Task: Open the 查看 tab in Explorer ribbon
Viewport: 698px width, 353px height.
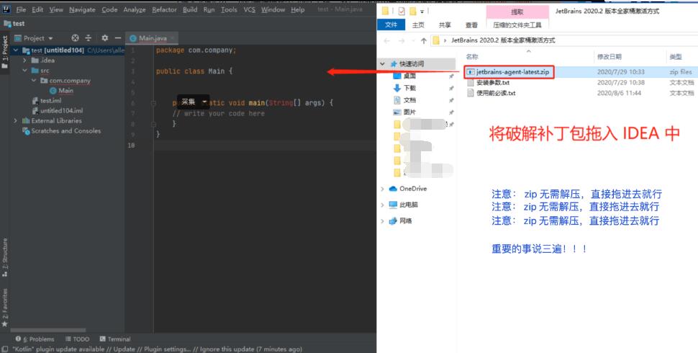Action: point(471,25)
